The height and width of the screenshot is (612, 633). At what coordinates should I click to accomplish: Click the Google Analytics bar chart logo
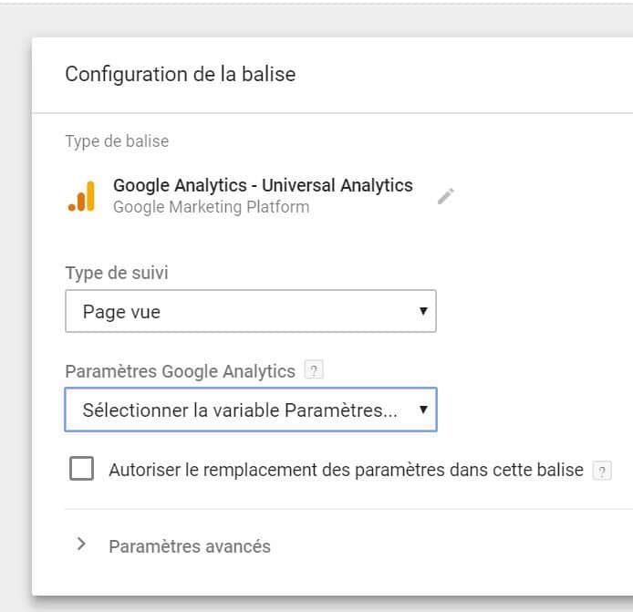[81, 196]
